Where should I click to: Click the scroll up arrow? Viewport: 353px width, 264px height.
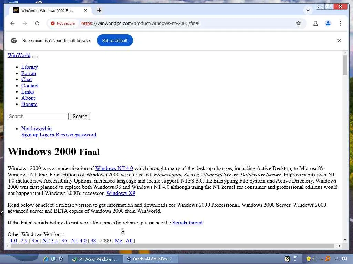[345, 53]
